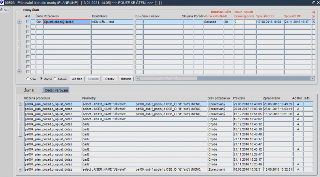Click scroll down arrow of journal list
Screen dimensions: 320x177
(20, 169)
